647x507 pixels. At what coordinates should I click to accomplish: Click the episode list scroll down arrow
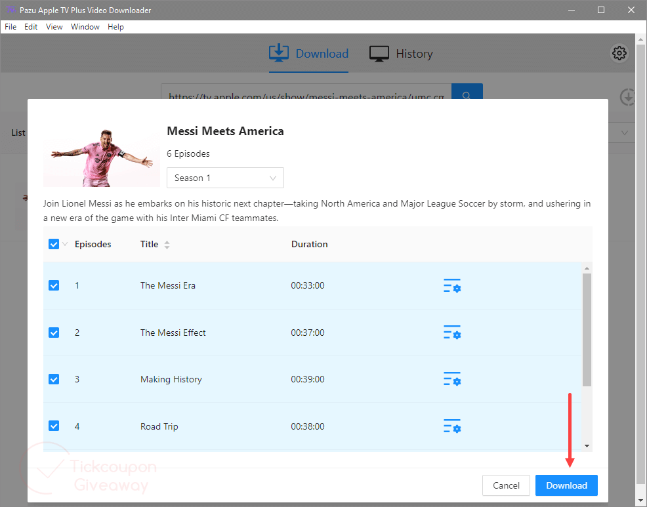click(x=587, y=446)
